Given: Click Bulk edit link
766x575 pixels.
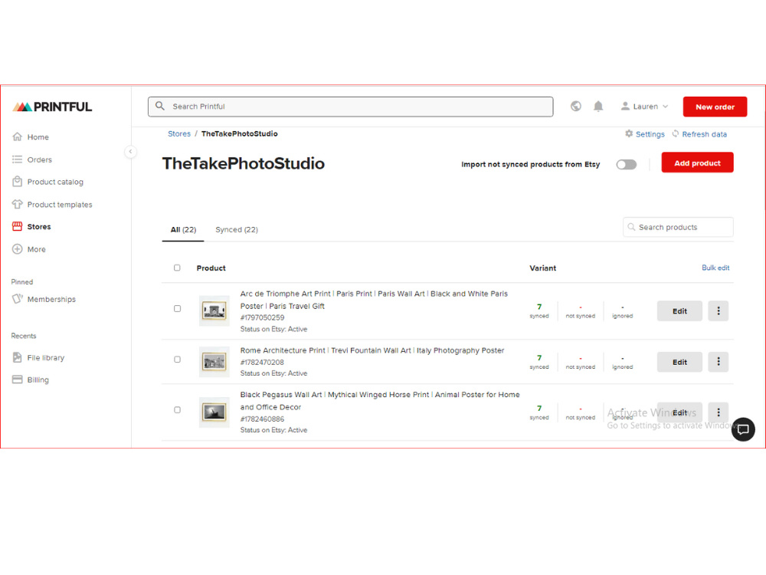Looking at the screenshot, I should pyautogui.click(x=715, y=268).
